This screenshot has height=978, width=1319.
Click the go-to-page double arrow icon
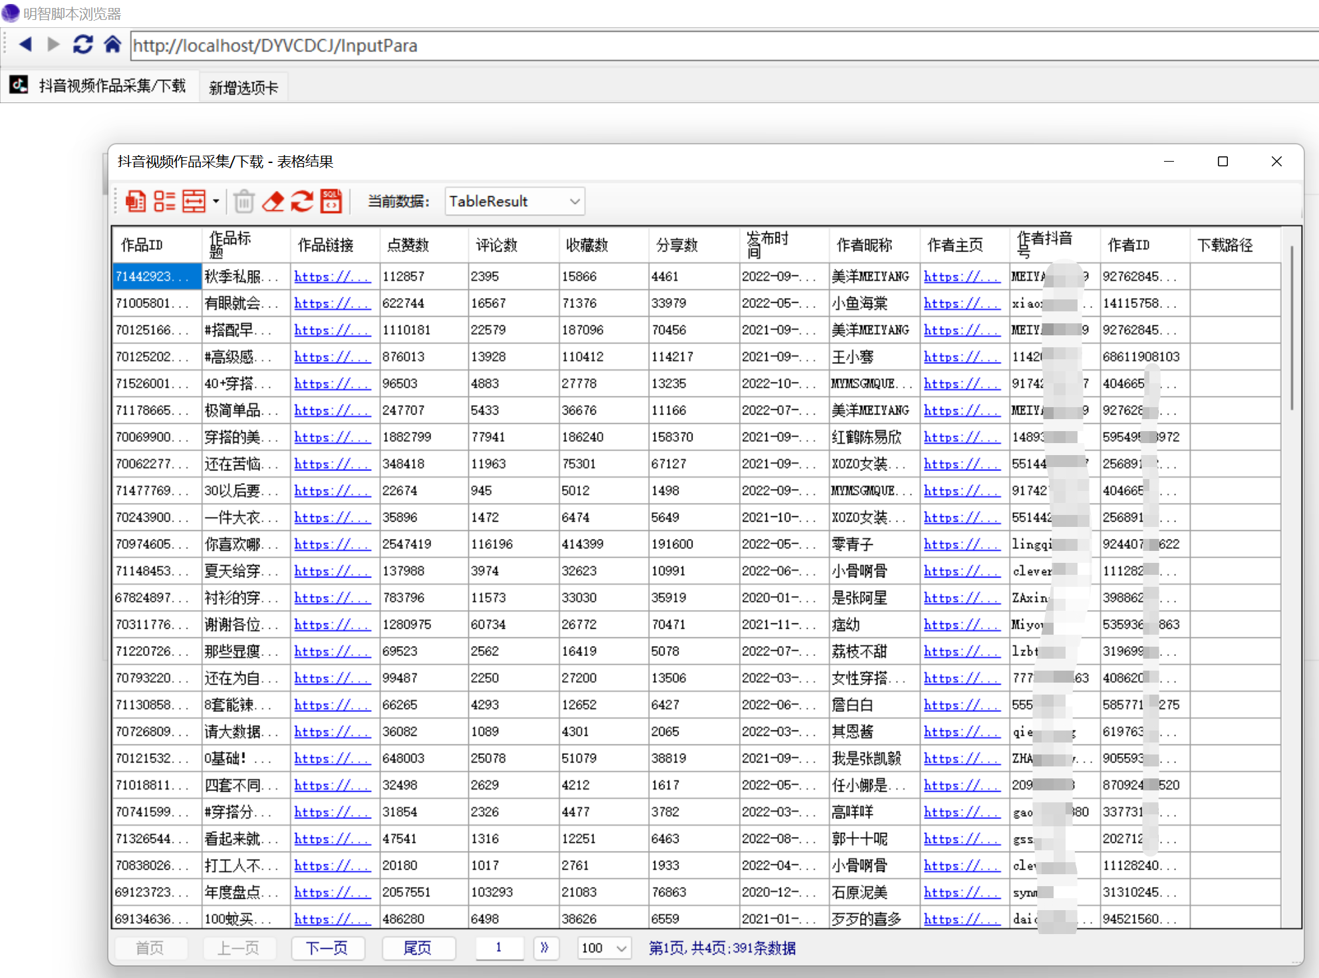[545, 948]
